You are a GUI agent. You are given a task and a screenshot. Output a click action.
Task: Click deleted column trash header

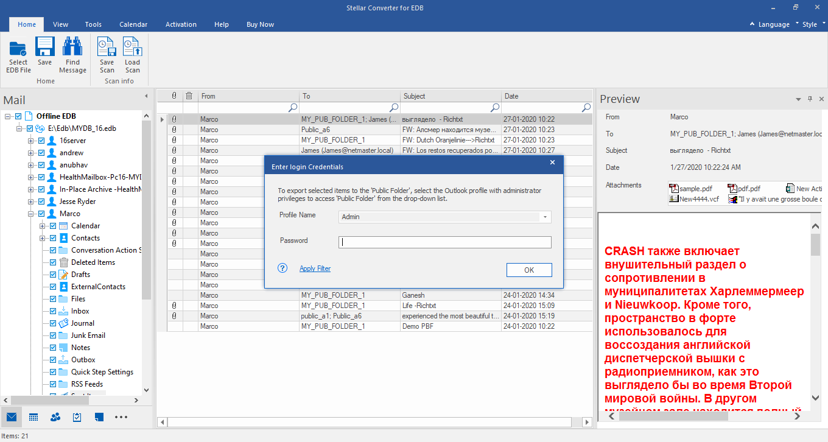pyautogui.click(x=189, y=96)
